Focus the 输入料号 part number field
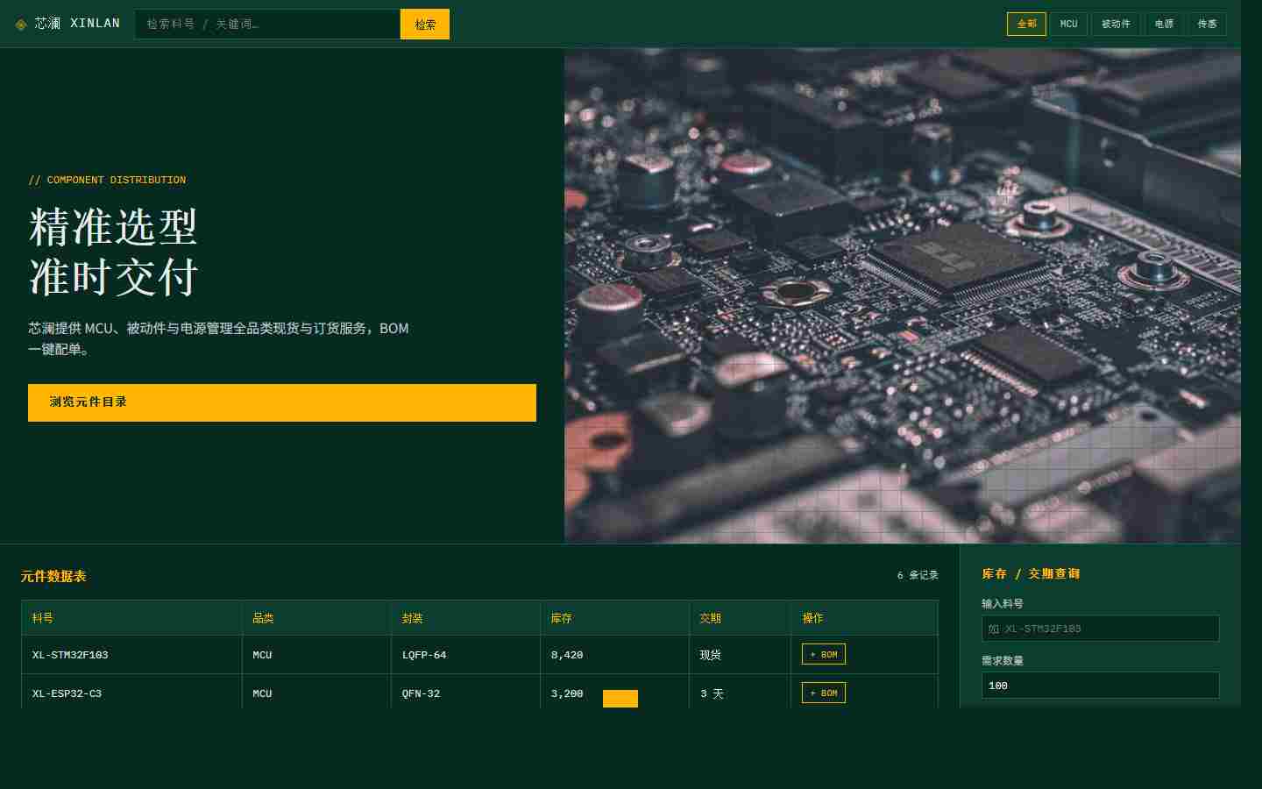1262x789 pixels. click(x=1101, y=629)
